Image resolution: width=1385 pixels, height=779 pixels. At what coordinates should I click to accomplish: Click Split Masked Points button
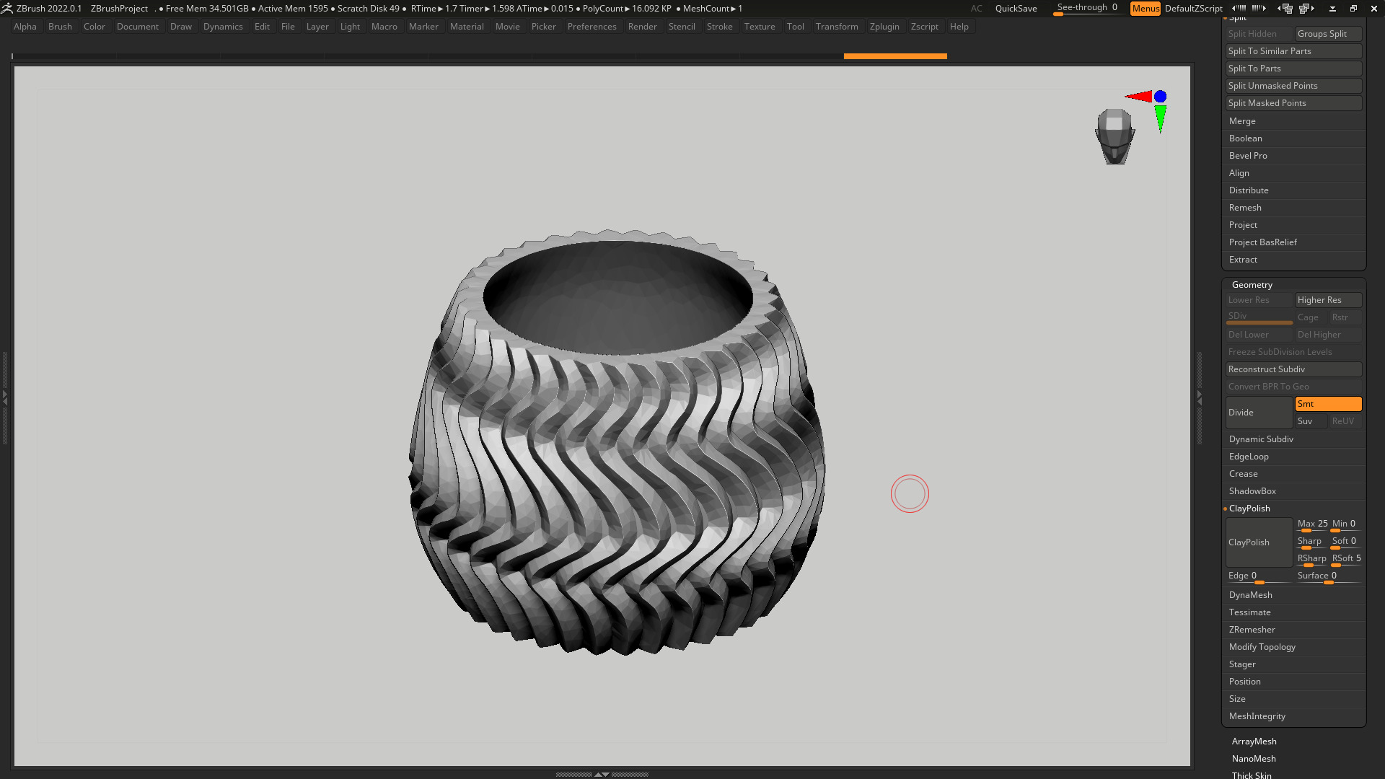[x=1293, y=103]
